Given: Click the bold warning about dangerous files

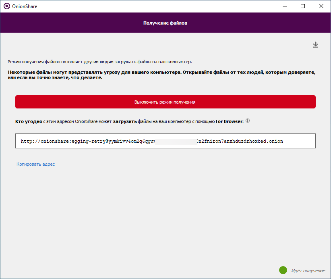Looking at the screenshot, I should click(x=162, y=75).
